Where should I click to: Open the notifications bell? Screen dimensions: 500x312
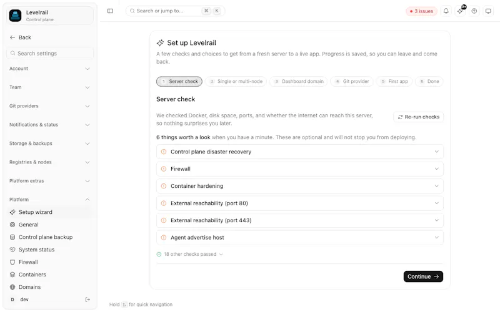(x=446, y=11)
